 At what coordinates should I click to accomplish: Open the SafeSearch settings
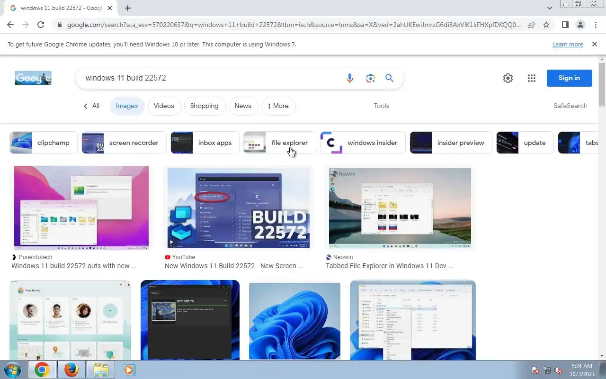pyautogui.click(x=570, y=106)
